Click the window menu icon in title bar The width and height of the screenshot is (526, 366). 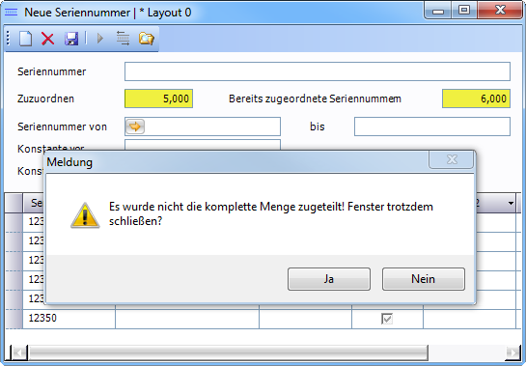pos(11,13)
